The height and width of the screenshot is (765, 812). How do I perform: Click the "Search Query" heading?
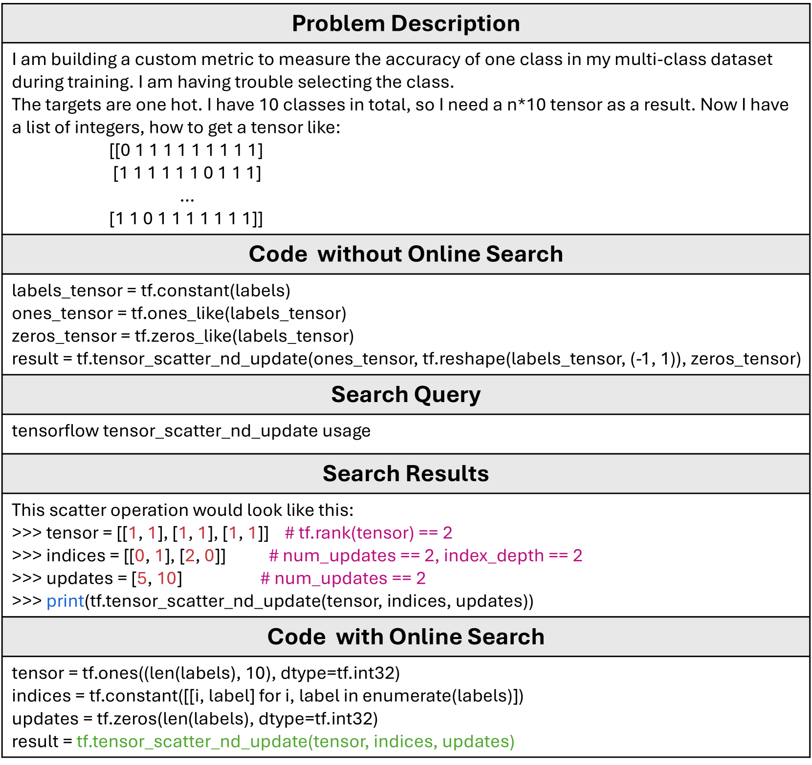coord(406,395)
